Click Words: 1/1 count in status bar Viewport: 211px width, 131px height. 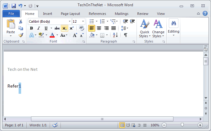(38, 125)
